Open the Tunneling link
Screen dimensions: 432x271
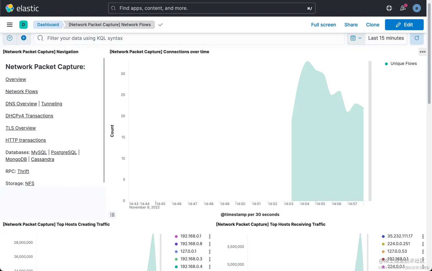[x=52, y=104]
